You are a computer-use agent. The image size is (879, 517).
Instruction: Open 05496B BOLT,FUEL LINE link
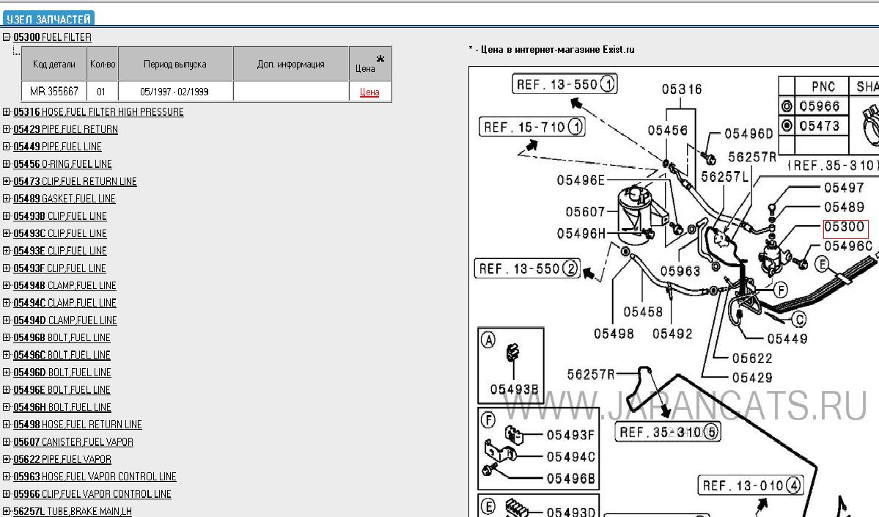tap(62, 338)
